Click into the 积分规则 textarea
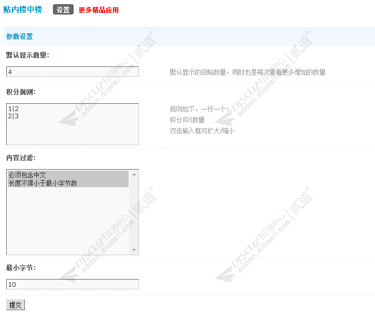This screenshot has width=375, height=319. pos(73,124)
